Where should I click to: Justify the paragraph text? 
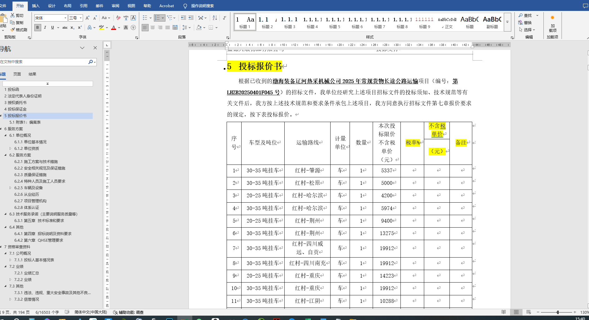point(168,27)
